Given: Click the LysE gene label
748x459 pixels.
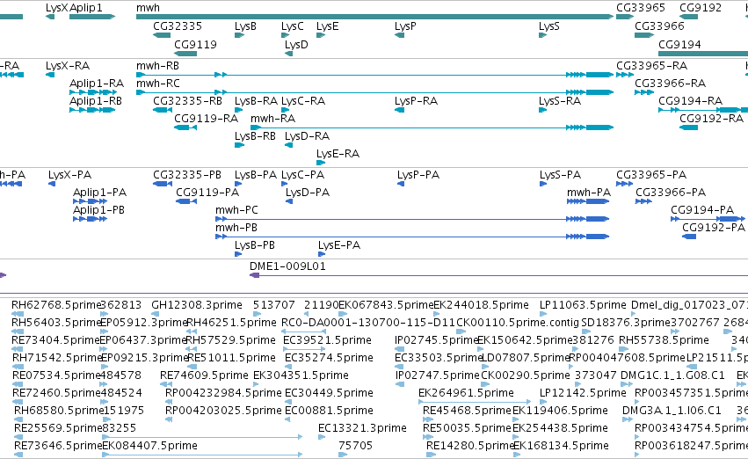Looking at the screenshot, I should [327, 26].
